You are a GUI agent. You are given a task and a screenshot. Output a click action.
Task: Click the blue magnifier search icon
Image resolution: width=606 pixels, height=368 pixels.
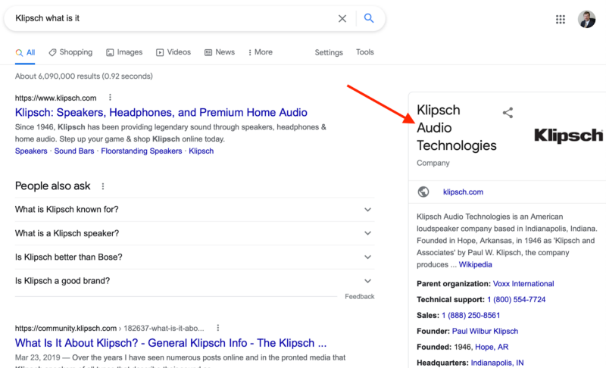pyautogui.click(x=369, y=18)
